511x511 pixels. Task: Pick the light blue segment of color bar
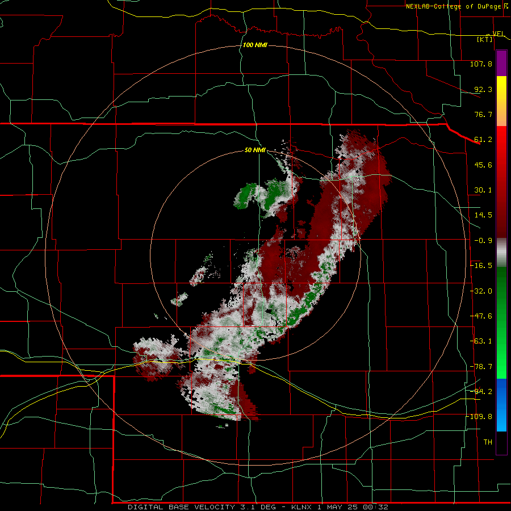(501, 419)
